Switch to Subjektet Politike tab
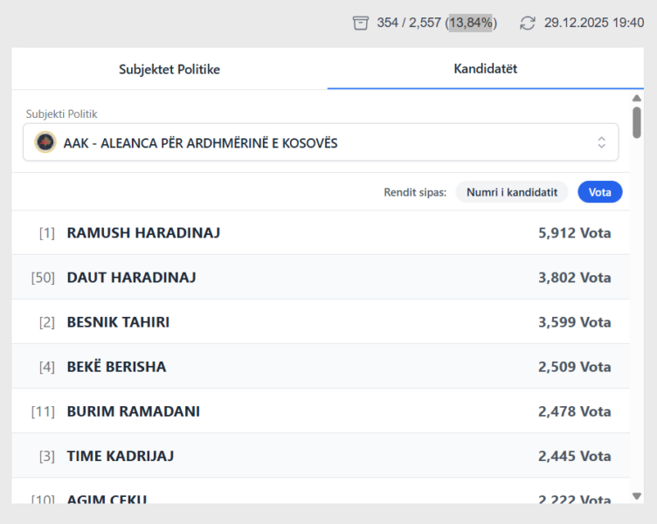The image size is (657, 524). 169,69
